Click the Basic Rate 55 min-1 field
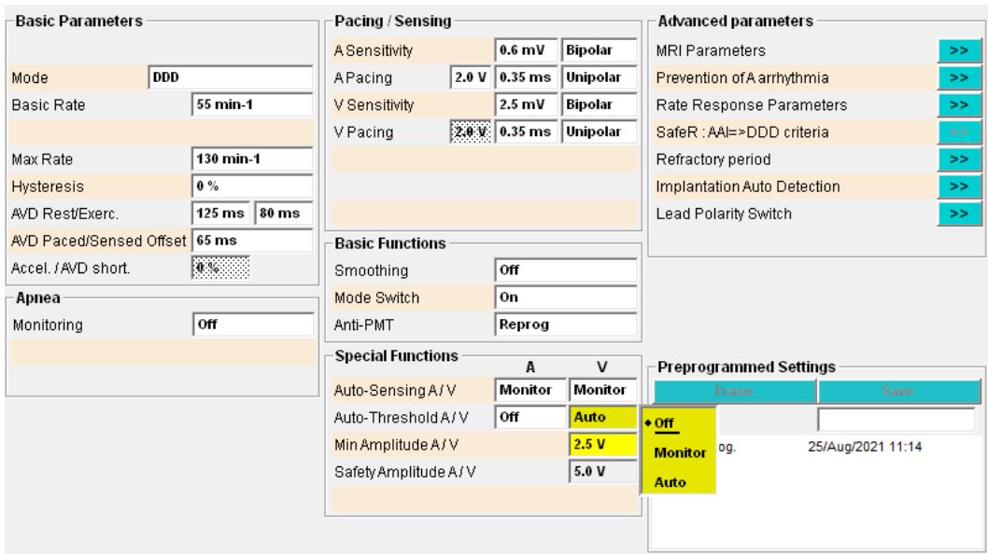Viewport: 988px width, 554px height. tap(252, 105)
